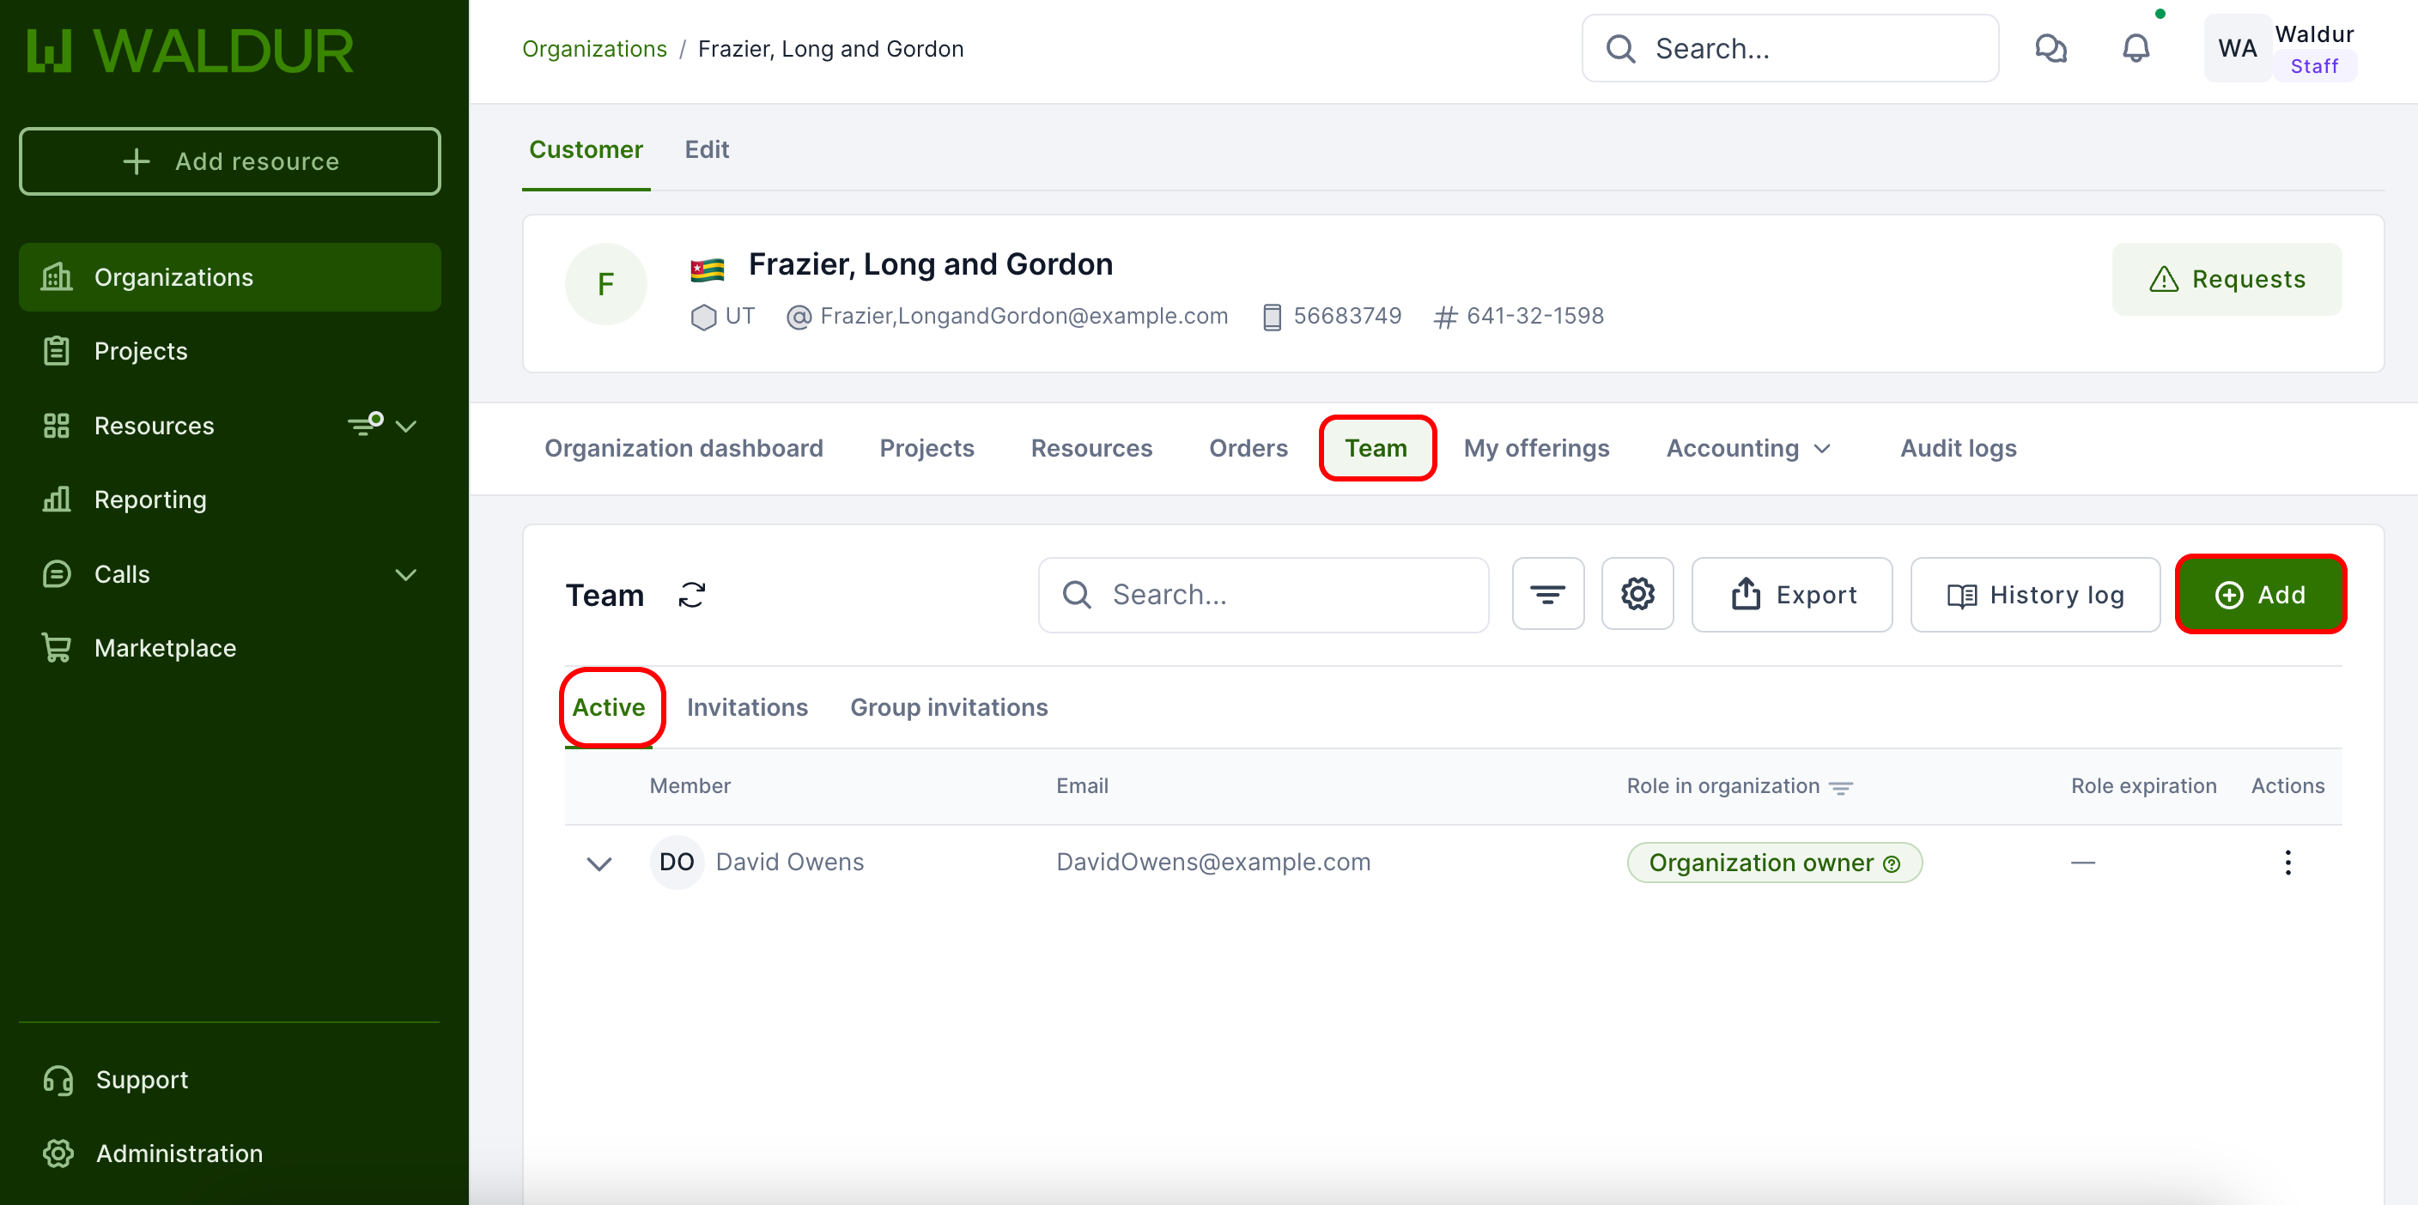Click the Team refresh icon
The width and height of the screenshot is (2418, 1205).
pyautogui.click(x=692, y=595)
